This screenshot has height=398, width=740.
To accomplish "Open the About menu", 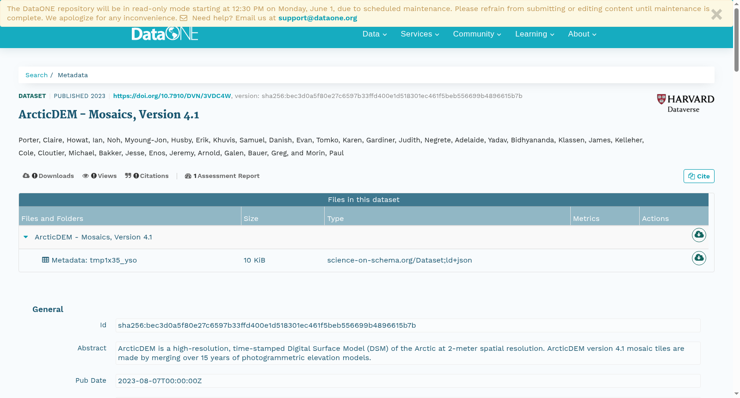I will pos(582,34).
